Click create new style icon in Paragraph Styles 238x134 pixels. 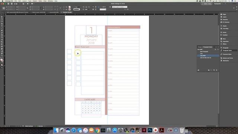[214, 70]
